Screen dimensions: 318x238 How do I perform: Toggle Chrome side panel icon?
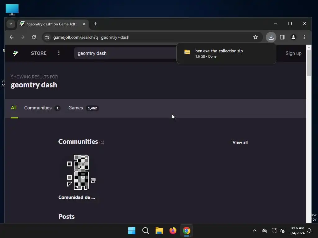coord(282,37)
